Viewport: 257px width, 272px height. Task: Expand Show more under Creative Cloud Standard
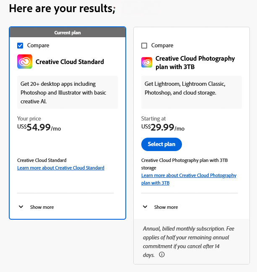coord(42,207)
